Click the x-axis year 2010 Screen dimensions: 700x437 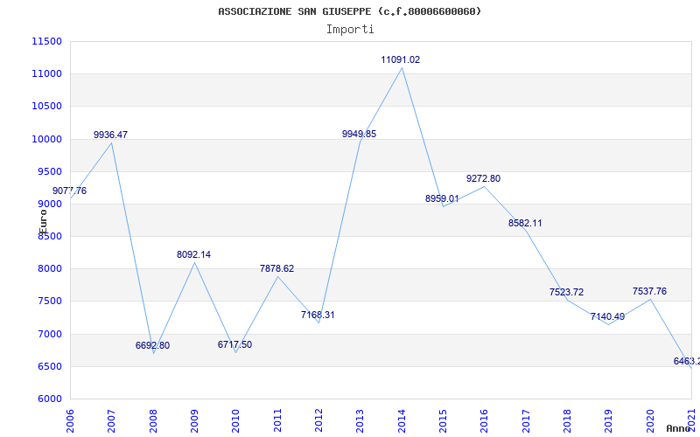coord(235,421)
